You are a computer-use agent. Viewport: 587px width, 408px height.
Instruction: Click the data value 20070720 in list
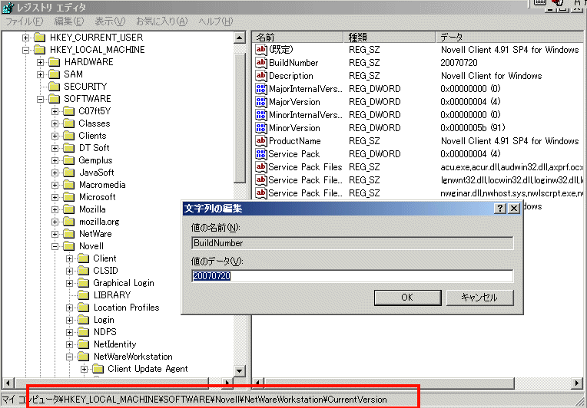tap(459, 62)
